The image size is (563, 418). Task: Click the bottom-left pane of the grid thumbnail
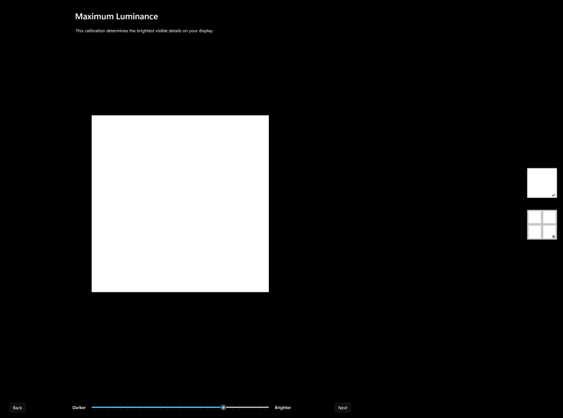pyautogui.click(x=535, y=232)
